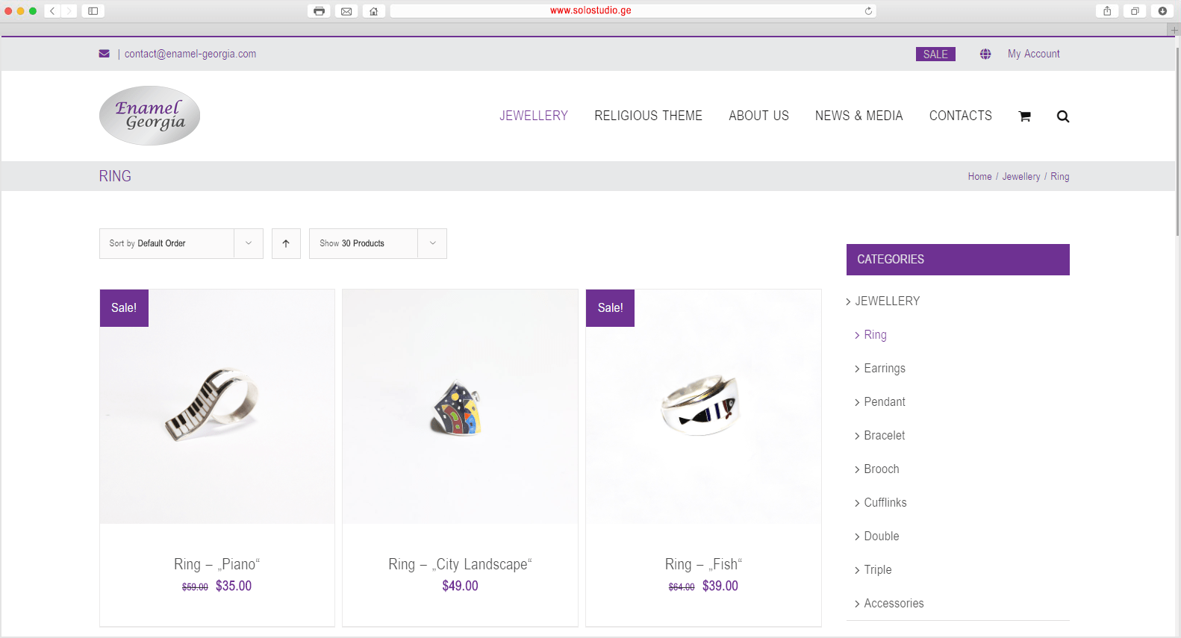Go to Home breadcrumb link
The image size is (1181, 638).
click(x=979, y=176)
